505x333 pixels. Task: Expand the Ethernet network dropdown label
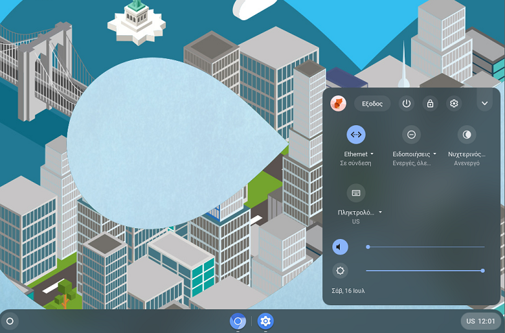(x=359, y=154)
